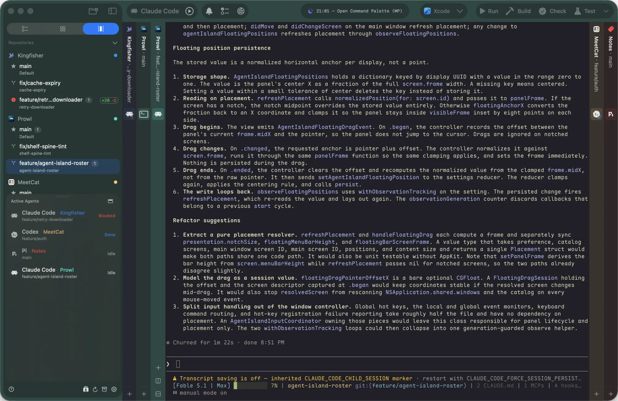Open the Pi Notes idle agent
The height and width of the screenshot is (401, 618).
coord(63,254)
